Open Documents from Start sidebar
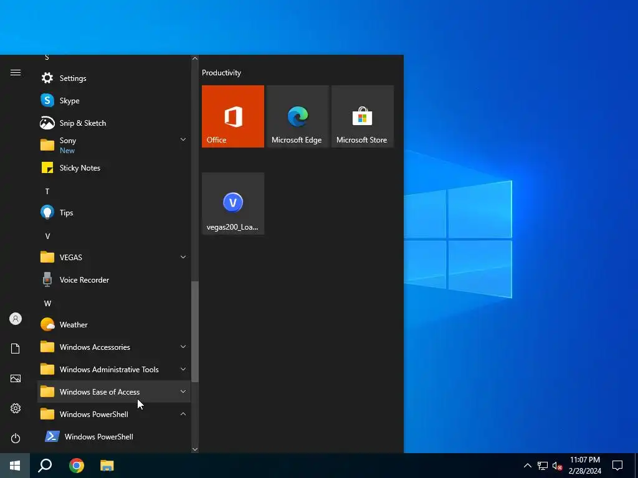 [x=16, y=349]
